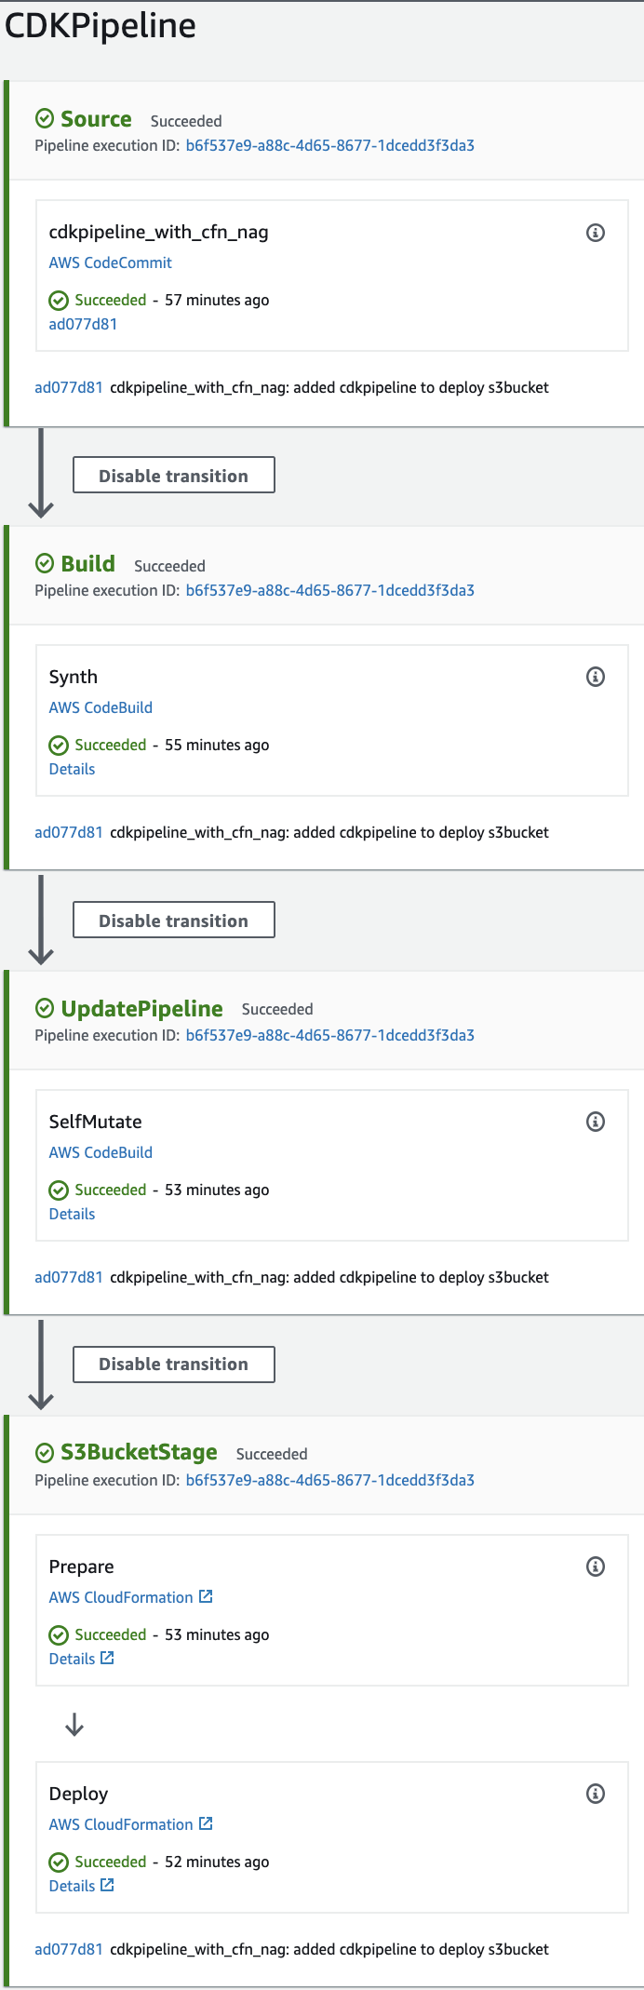Click info icon on cdkpipeline_with_cfn_nag action
Image resolution: width=644 pixels, height=1990 pixels.
pos(596,233)
